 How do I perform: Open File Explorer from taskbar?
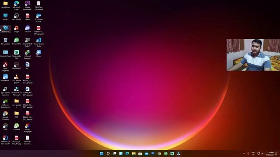point(134,154)
